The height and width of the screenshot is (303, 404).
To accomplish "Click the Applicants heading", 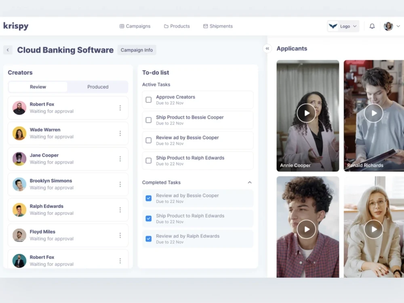I will point(292,48).
